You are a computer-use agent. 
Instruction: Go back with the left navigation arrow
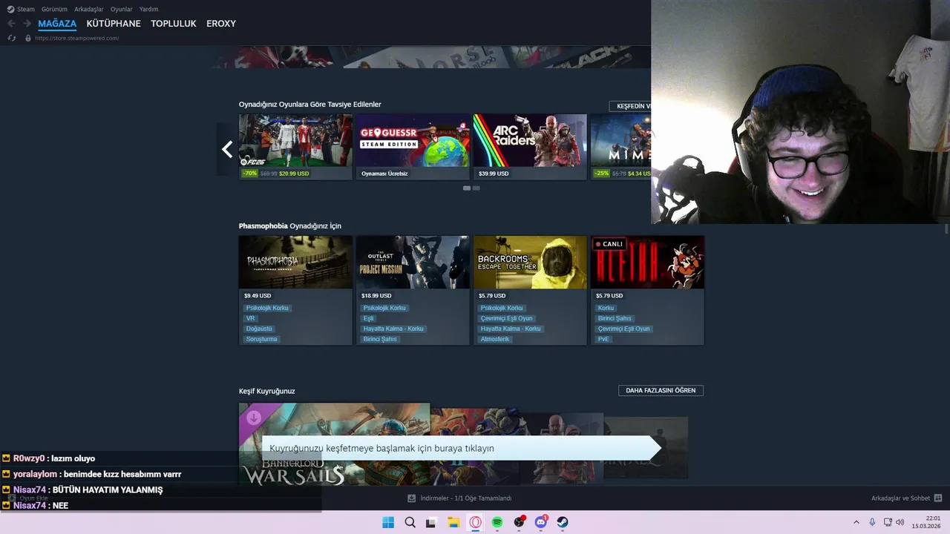(11, 24)
